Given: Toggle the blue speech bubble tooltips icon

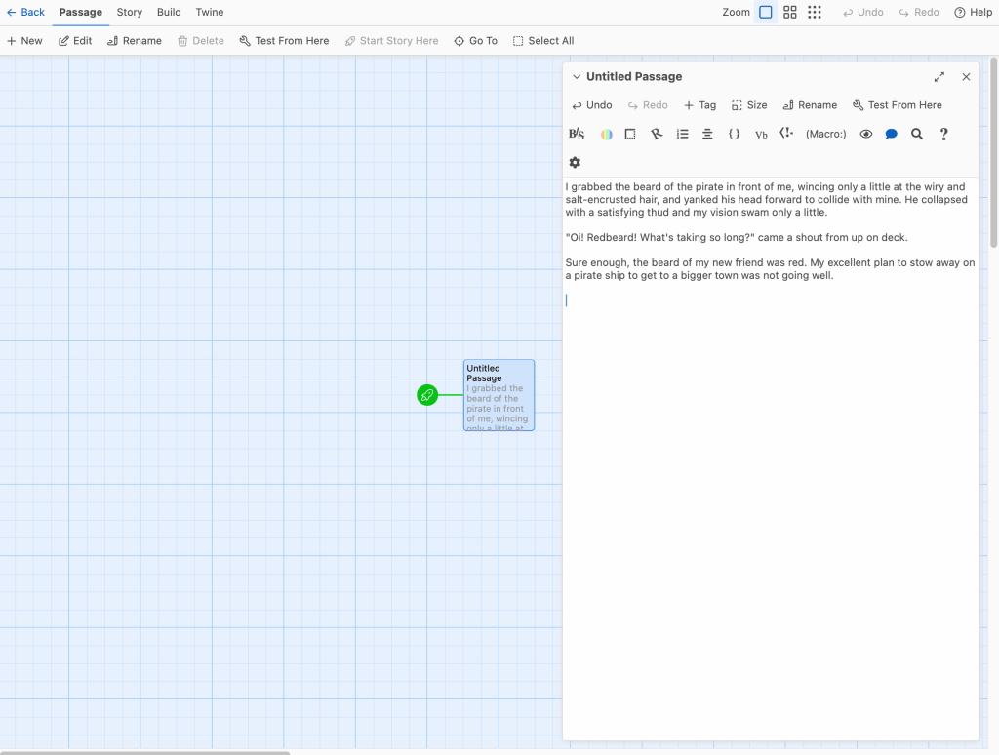Looking at the screenshot, I should pyautogui.click(x=891, y=134).
